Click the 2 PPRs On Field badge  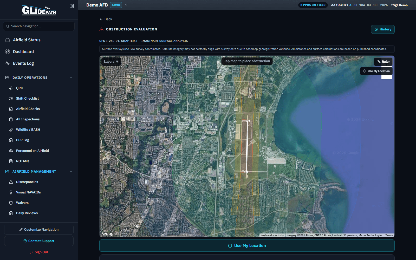click(313, 5)
